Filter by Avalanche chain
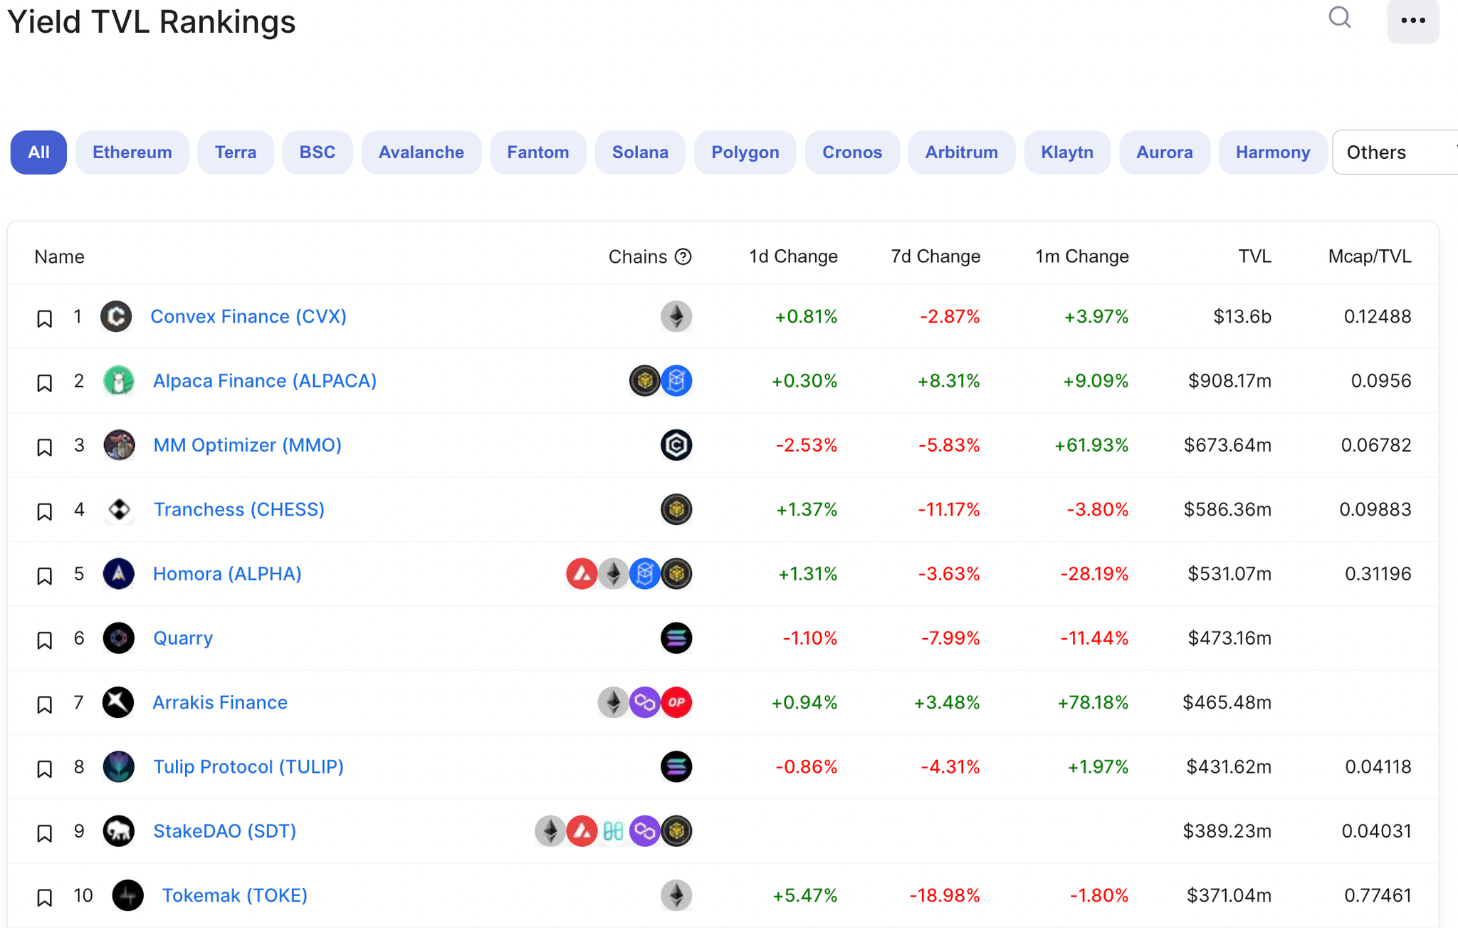Viewport: 1458px width, 928px height. click(x=421, y=152)
